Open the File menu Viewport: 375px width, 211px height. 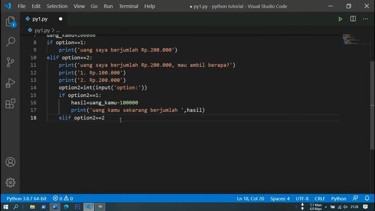pos(22,6)
